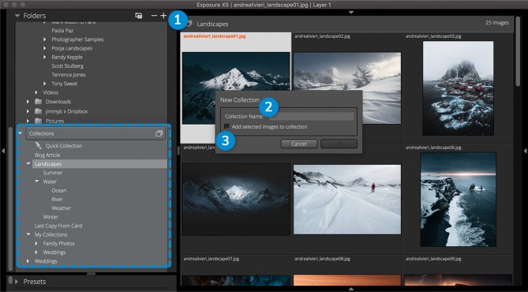Select the Blog Article collection
The image size is (528, 292).
[x=47, y=155]
